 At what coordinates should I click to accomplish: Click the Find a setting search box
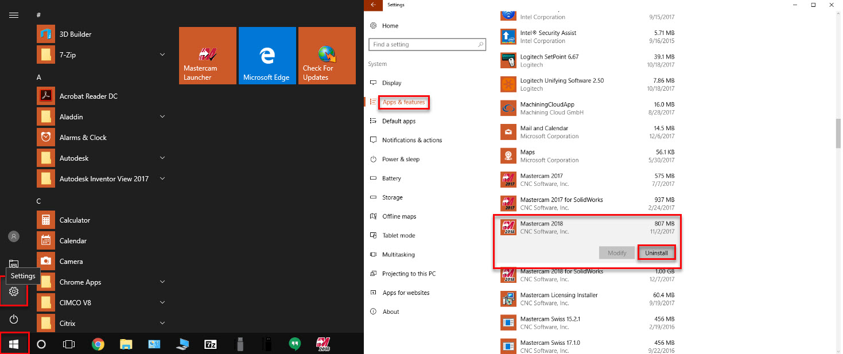tap(428, 44)
